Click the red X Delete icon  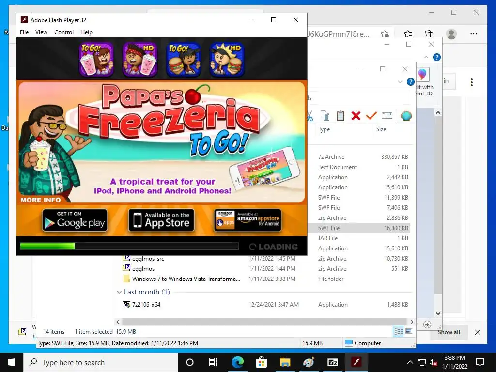pyautogui.click(x=356, y=116)
